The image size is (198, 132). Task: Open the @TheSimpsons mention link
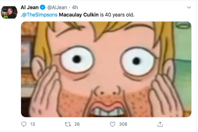click(x=41, y=14)
